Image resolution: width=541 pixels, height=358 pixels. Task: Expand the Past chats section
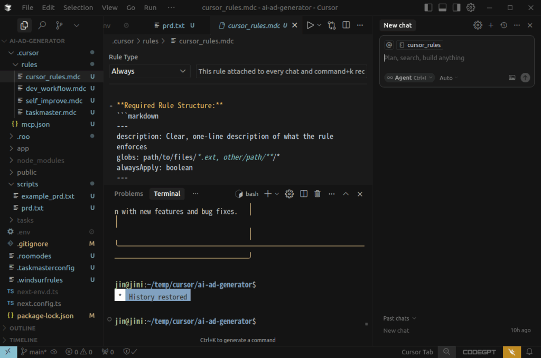399,318
